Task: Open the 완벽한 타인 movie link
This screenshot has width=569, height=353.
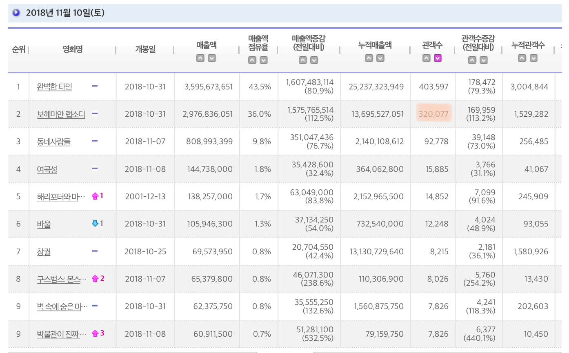Action: pos(54,87)
